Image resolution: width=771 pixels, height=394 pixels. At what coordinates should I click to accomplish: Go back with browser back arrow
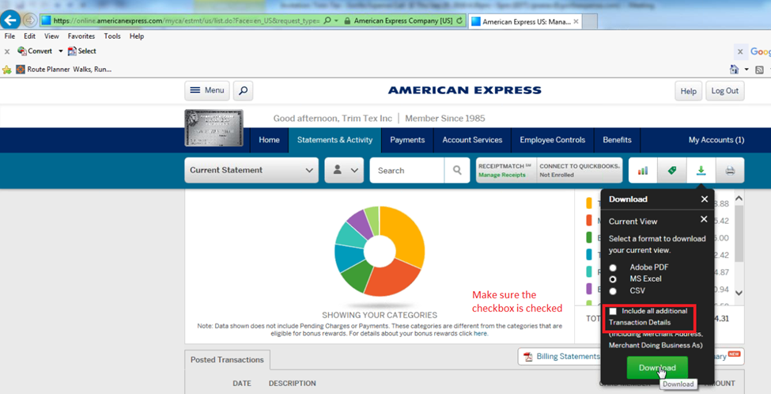(x=10, y=20)
